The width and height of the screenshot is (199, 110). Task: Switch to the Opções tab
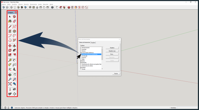click(x=93, y=43)
